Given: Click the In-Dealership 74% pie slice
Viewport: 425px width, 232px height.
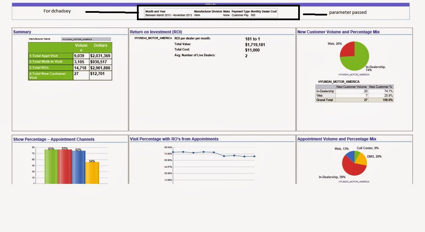Looking at the screenshot, I should 359,61.
